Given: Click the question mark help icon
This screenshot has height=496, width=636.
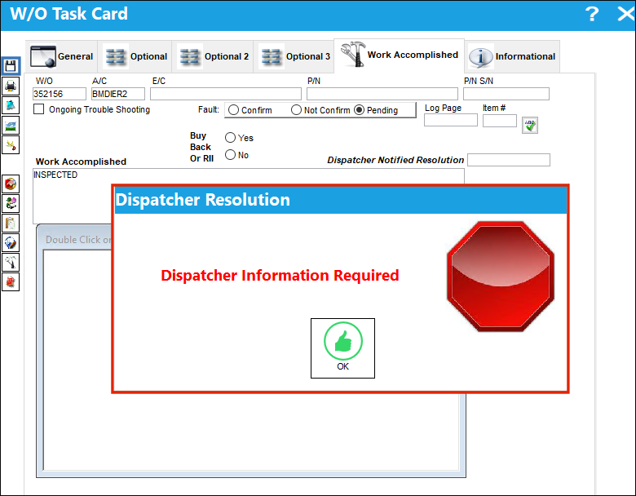Looking at the screenshot, I should 592,14.
